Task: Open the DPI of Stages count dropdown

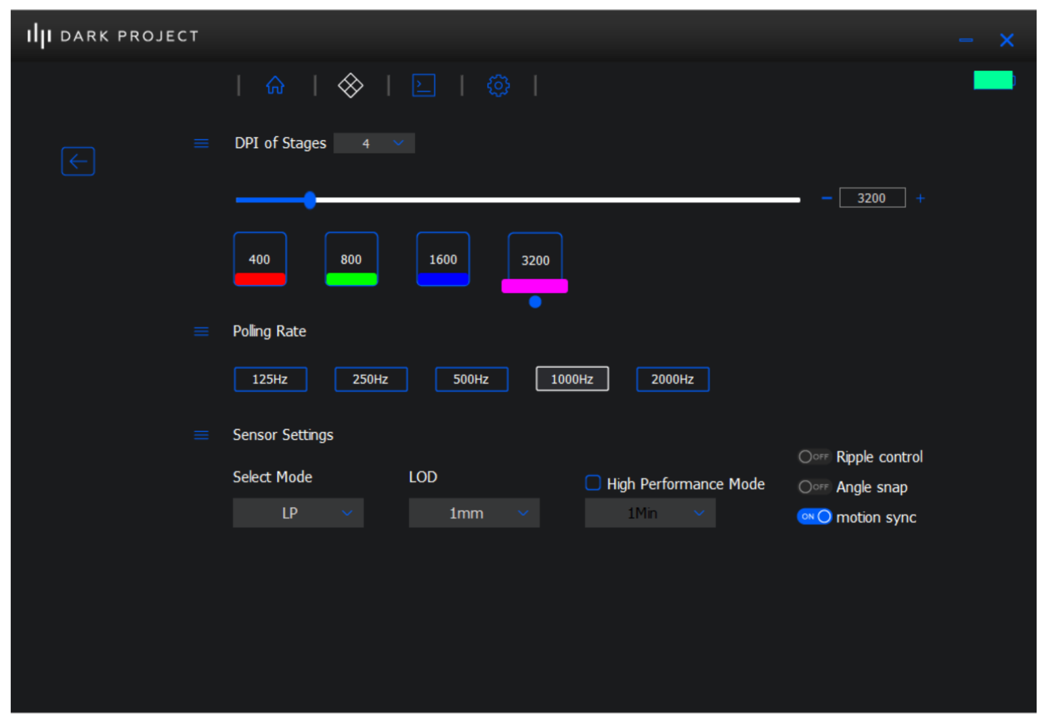Action: (x=374, y=143)
